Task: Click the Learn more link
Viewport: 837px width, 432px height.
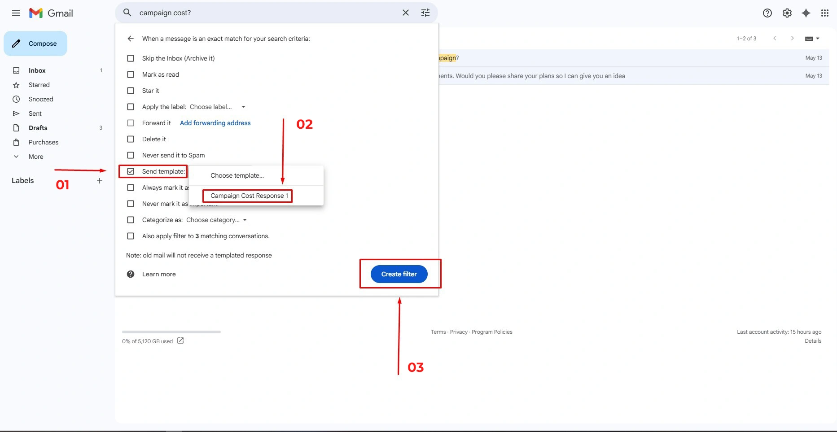Action: pos(159,274)
